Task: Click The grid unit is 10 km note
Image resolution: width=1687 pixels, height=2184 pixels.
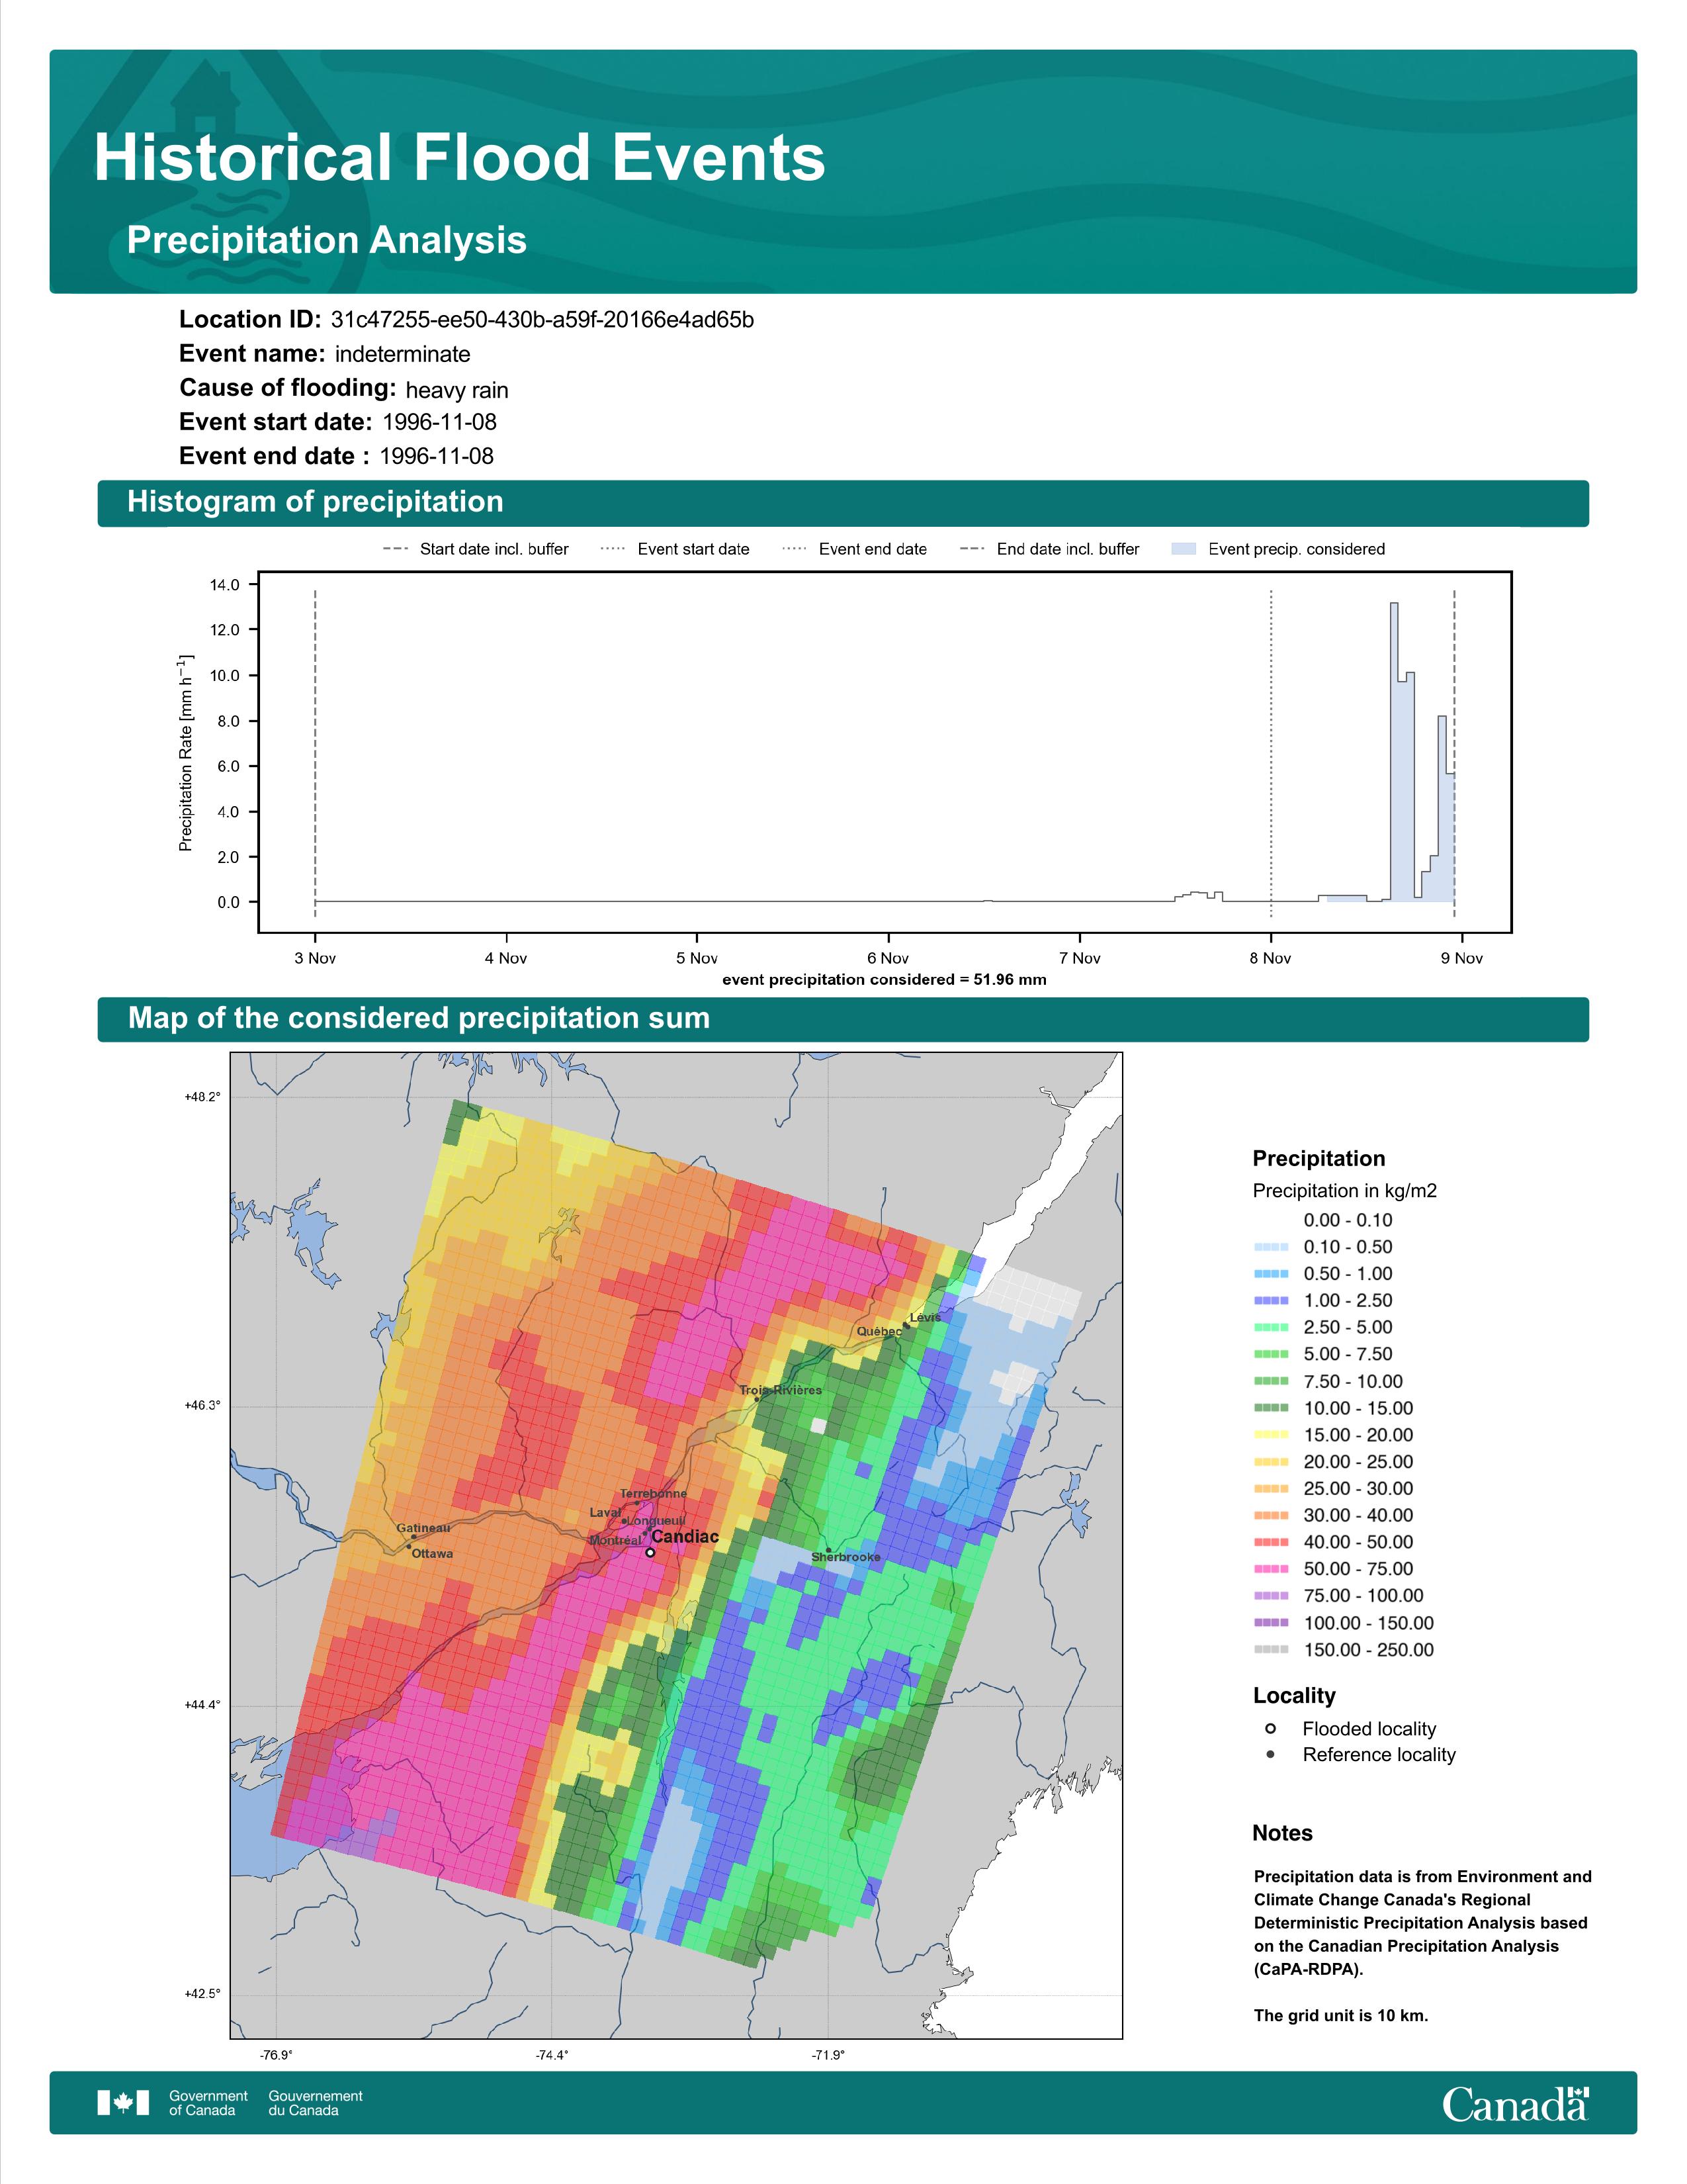Action: click(x=1341, y=2015)
